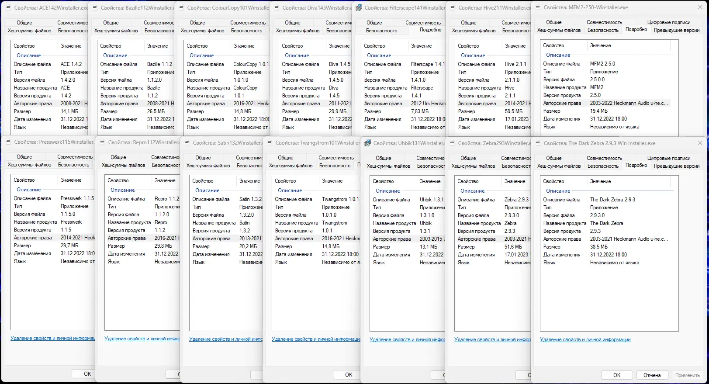Click OK in the Presswerk115Winstaller properties window
This screenshot has height=384, width=709.
(83, 374)
